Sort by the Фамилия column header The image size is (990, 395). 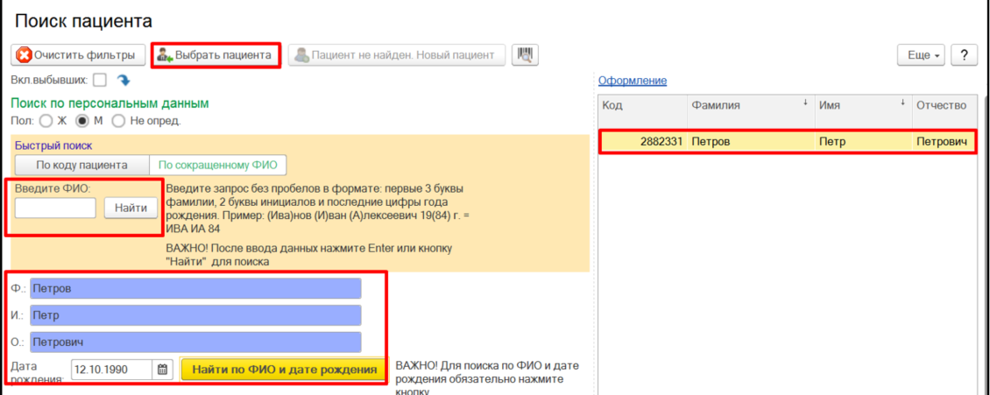point(749,105)
